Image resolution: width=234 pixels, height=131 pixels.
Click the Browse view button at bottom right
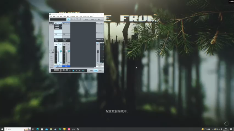100,70
